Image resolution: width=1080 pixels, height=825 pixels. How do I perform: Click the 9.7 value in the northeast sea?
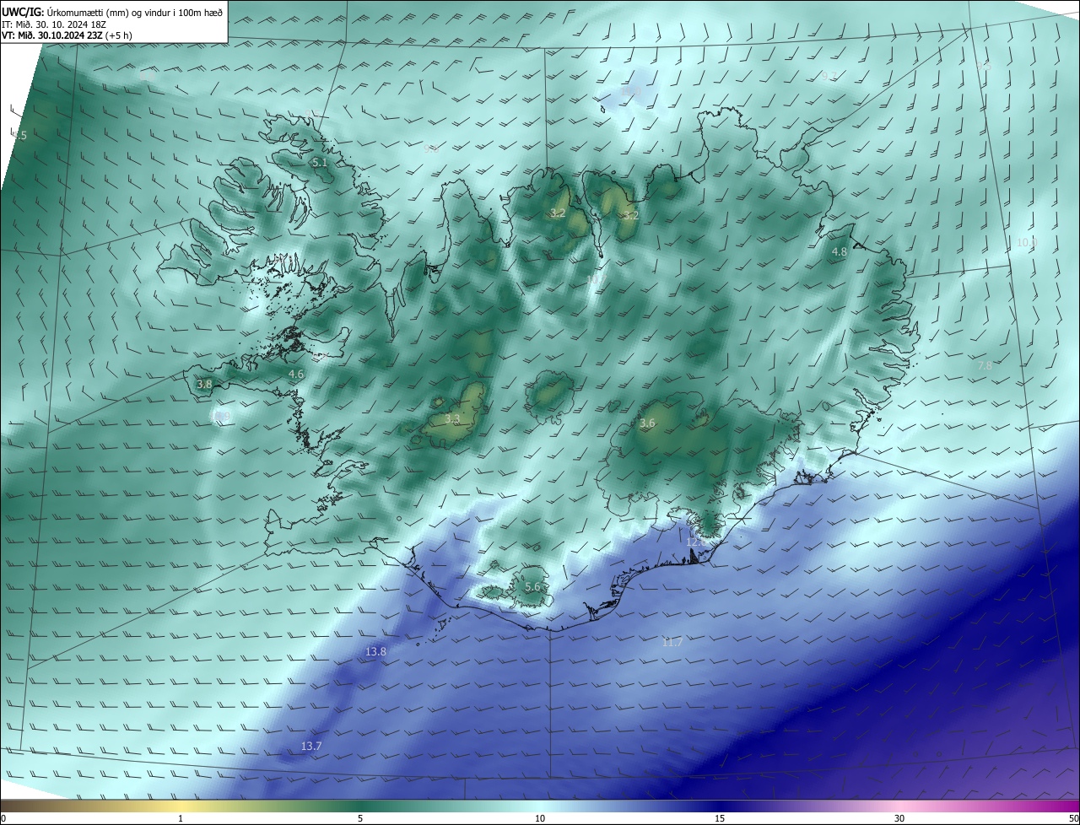(x=829, y=77)
